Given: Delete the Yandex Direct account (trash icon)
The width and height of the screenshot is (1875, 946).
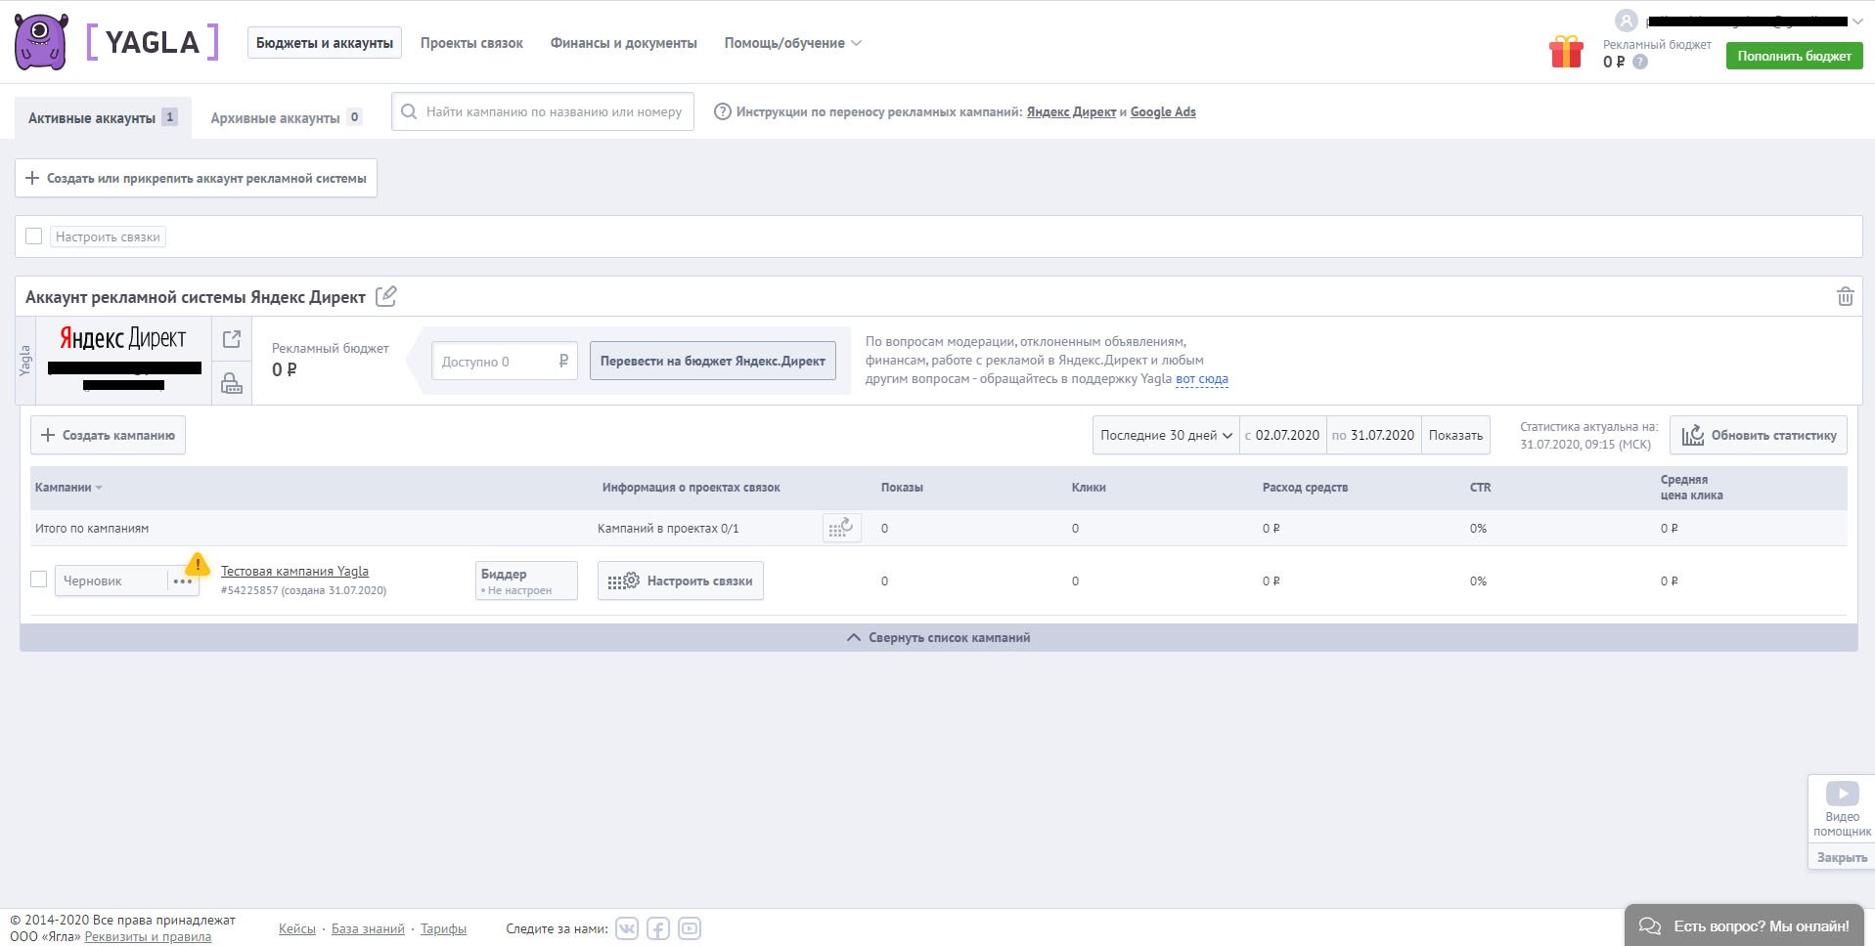Looking at the screenshot, I should [x=1845, y=296].
